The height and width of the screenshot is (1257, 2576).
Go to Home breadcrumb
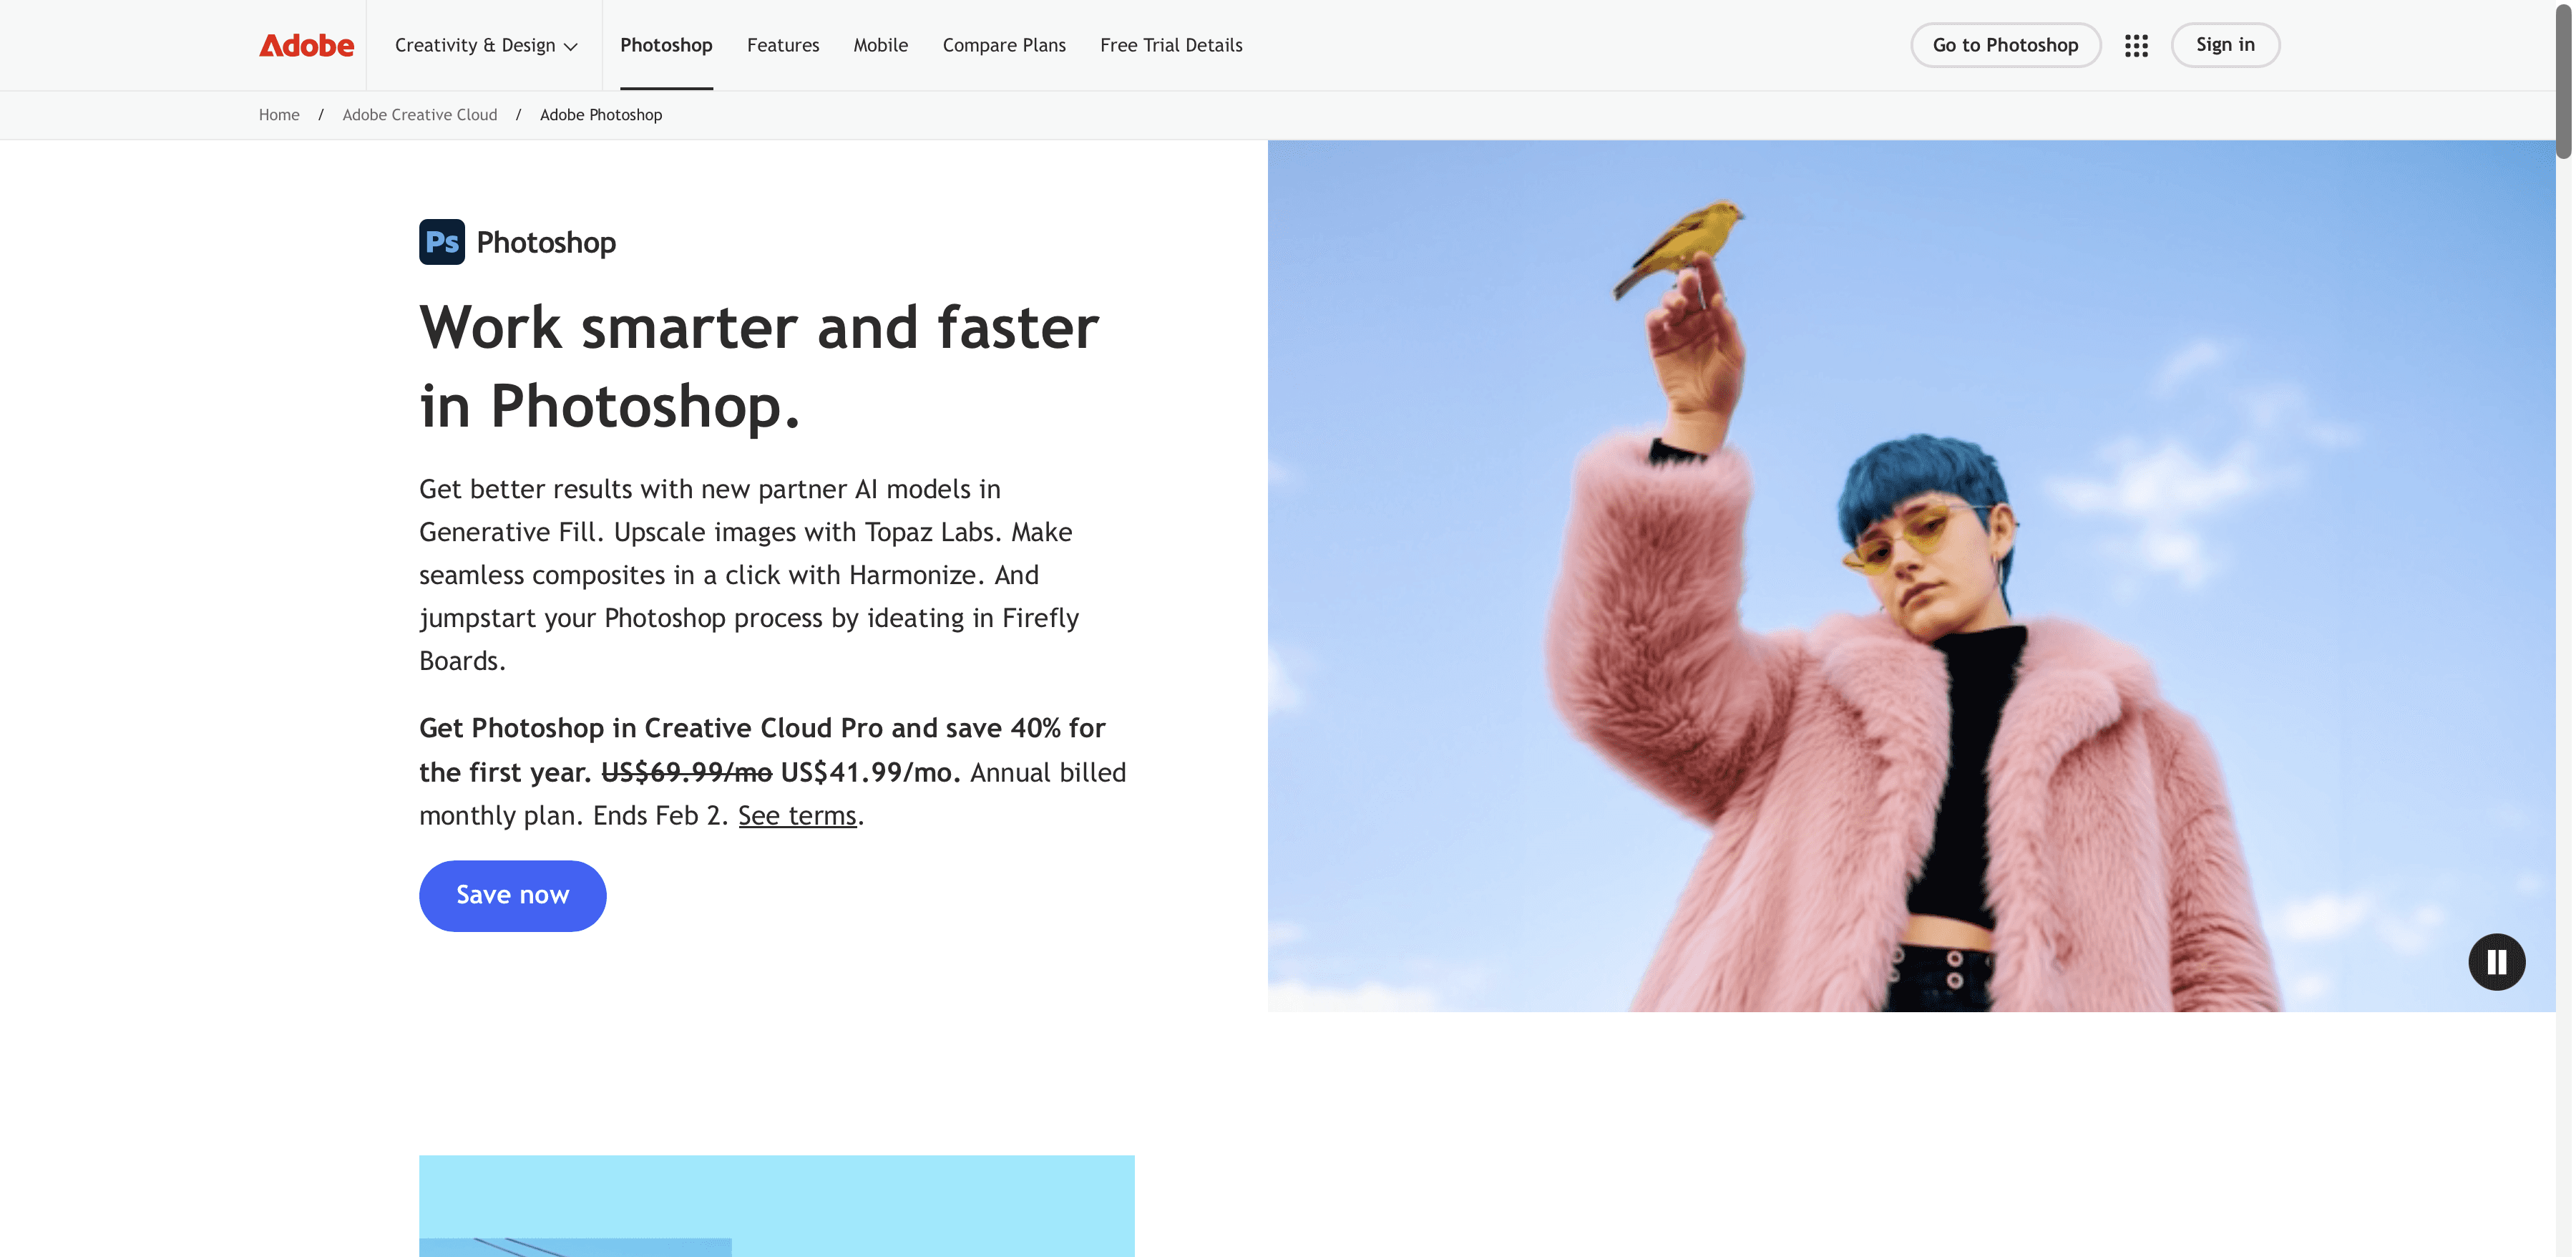pos(279,115)
